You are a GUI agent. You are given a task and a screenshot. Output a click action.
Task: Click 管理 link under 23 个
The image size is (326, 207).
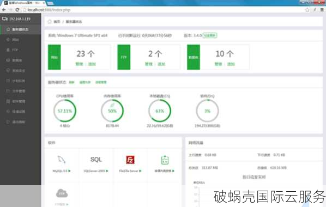pyautogui.click(x=79, y=64)
